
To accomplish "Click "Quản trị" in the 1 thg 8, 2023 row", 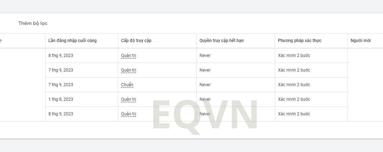I will pyautogui.click(x=129, y=99).
